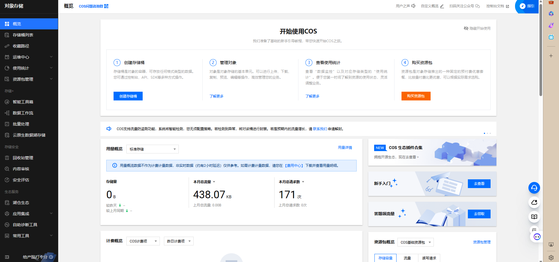Screen dimensions: 559x262
Task: Open 控制台文档 external link icon
Action: (507, 6)
